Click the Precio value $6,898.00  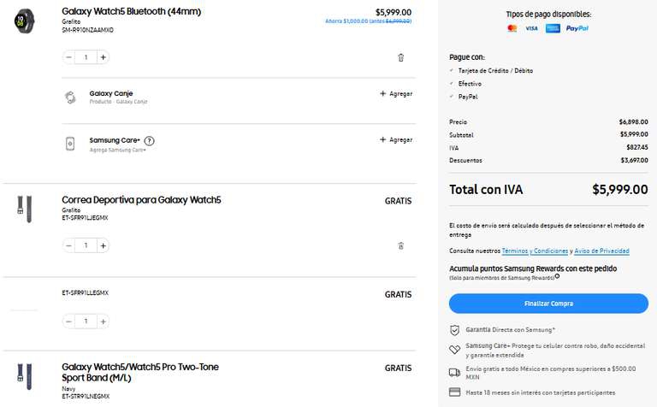pos(634,122)
